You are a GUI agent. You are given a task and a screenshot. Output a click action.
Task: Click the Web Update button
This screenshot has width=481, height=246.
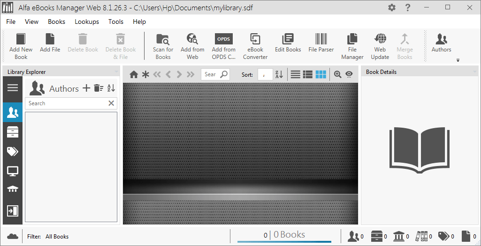pyautogui.click(x=380, y=46)
